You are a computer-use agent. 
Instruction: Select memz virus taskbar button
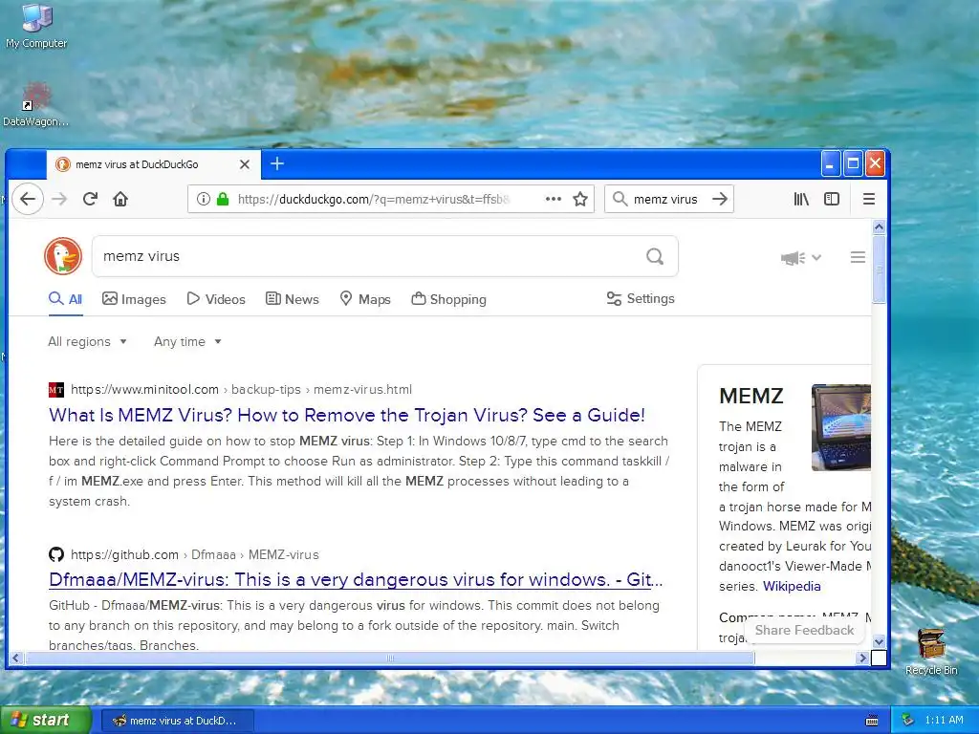[177, 721]
